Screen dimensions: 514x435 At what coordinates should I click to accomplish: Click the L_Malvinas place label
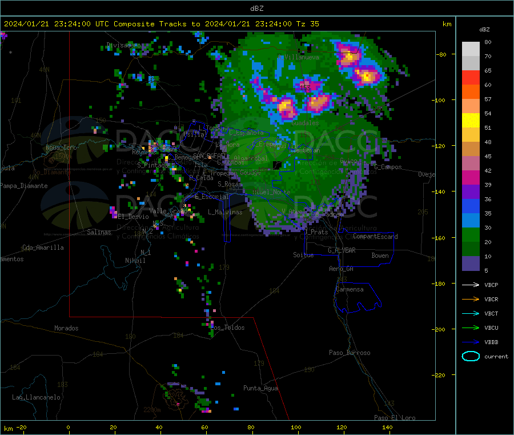[225, 212]
